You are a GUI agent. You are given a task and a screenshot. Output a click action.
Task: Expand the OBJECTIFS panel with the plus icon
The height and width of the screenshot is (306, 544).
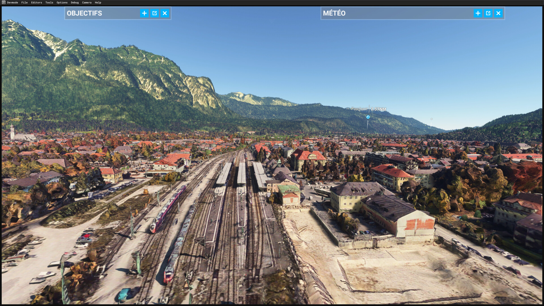[144, 13]
